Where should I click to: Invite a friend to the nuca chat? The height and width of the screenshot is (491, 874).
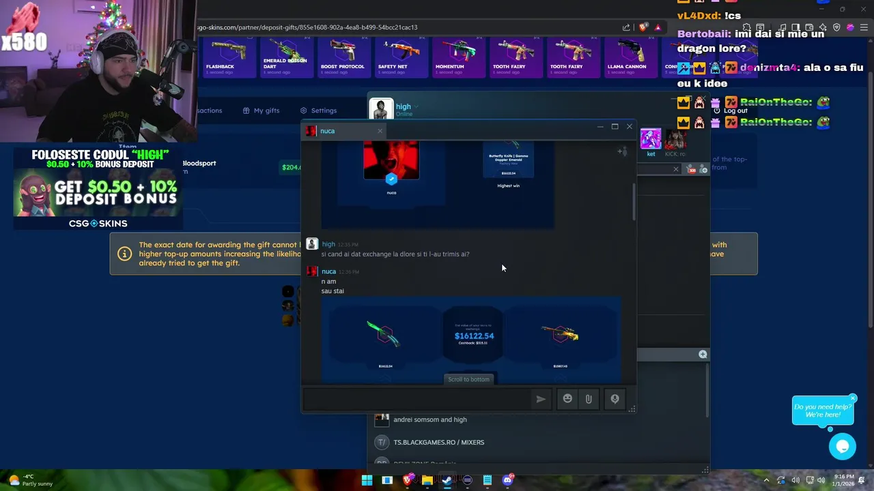(622, 151)
